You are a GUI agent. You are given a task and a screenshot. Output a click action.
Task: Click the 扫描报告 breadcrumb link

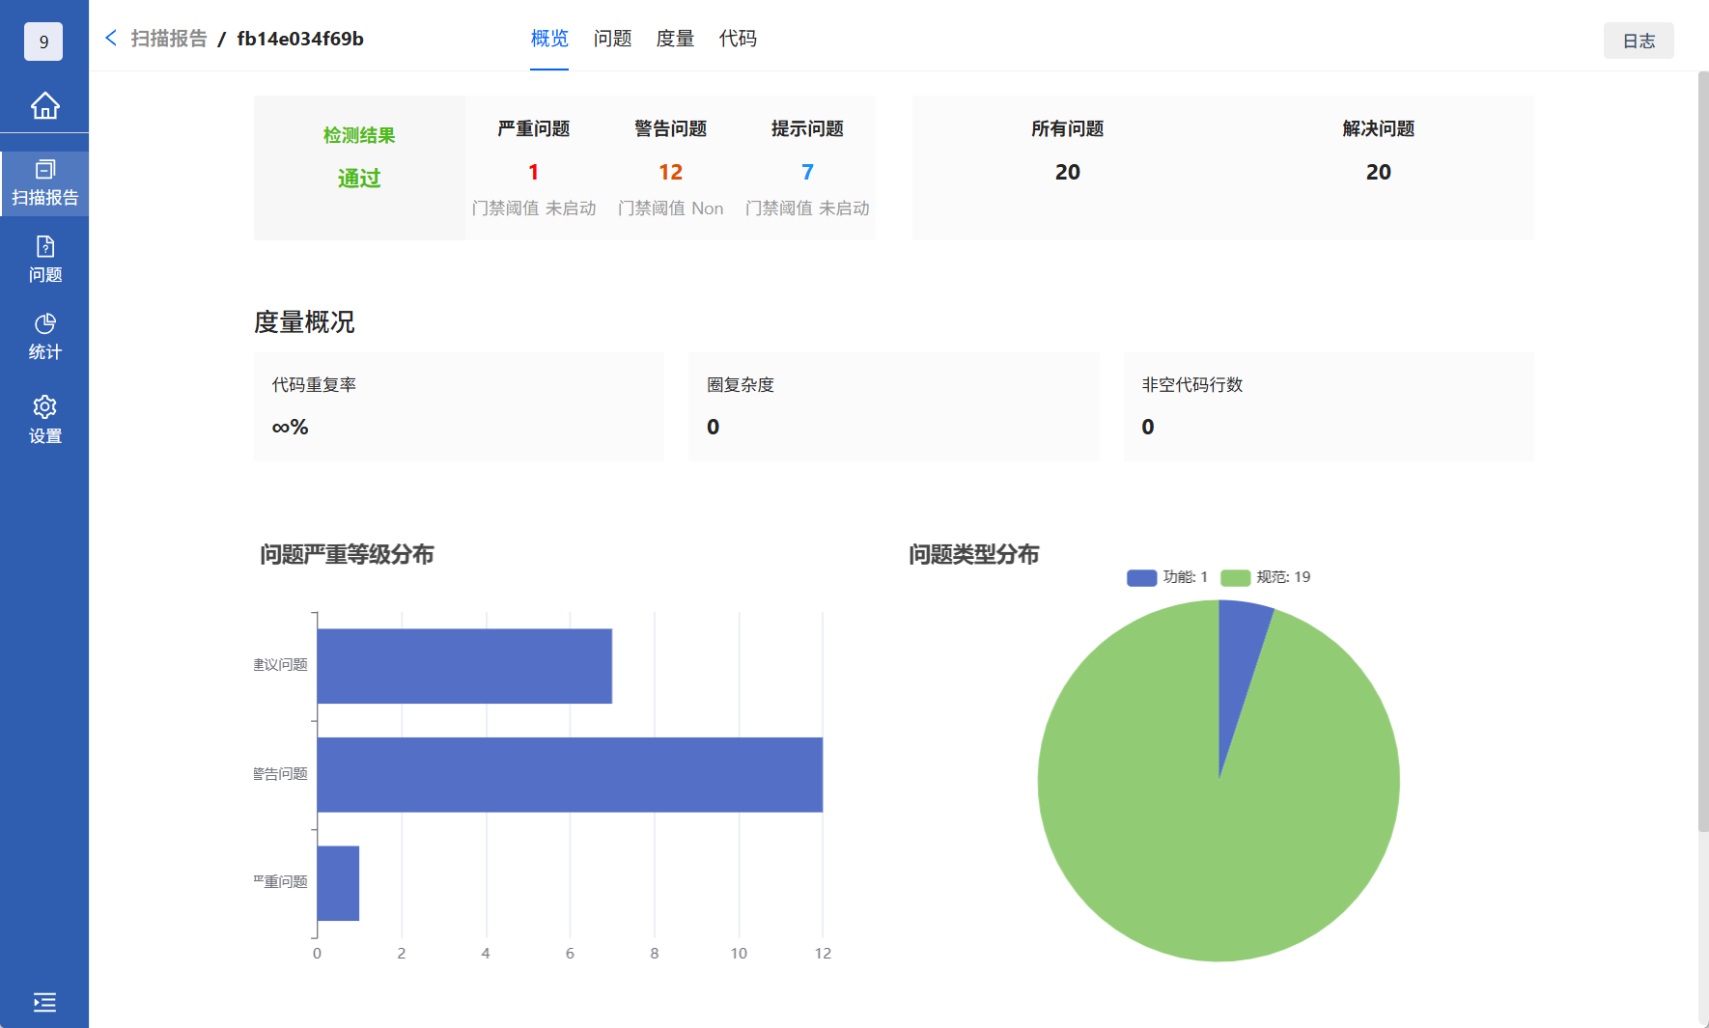169,39
